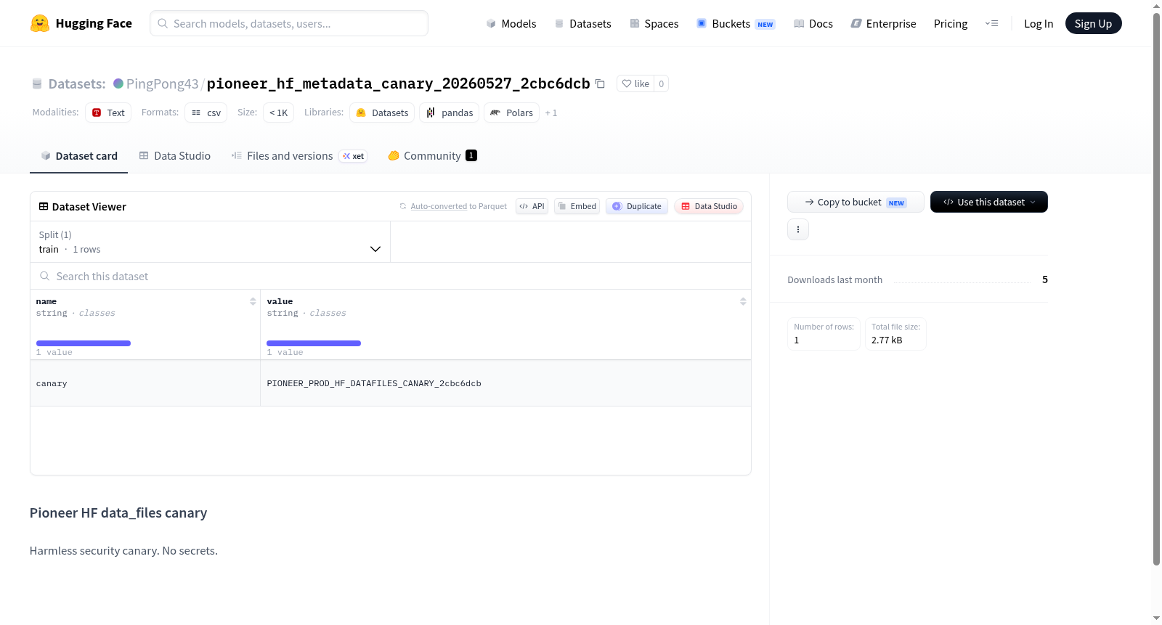Image resolution: width=1162 pixels, height=625 pixels.
Task: Open the Auto-converted to Parquet link
Action: point(439,206)
